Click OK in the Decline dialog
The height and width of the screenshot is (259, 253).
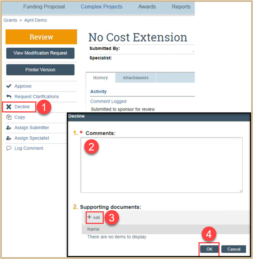coord(209,249)
